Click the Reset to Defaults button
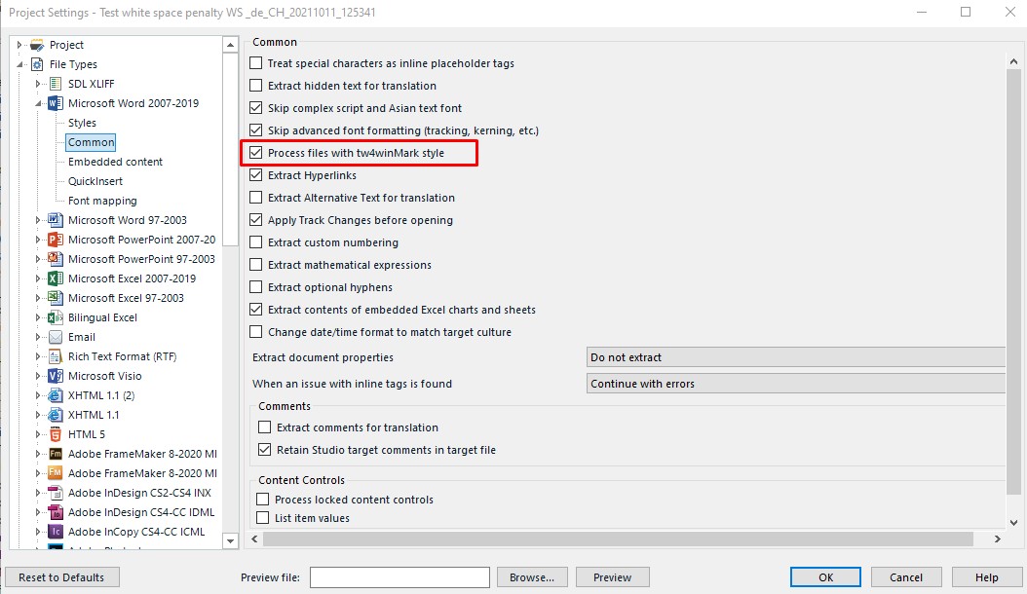 61,577
